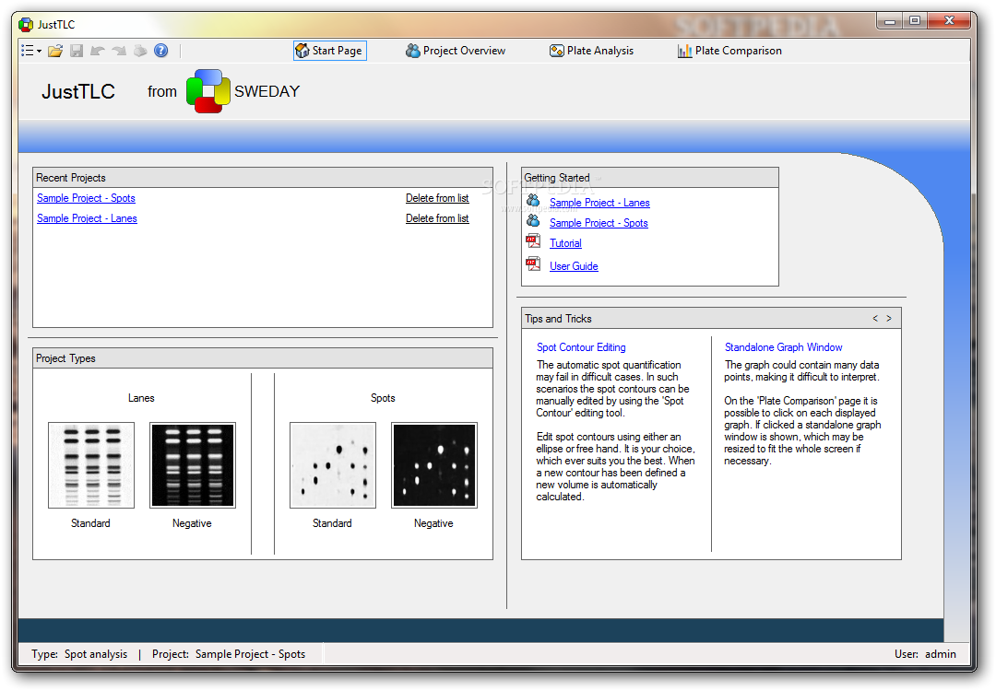The height and width of the screenshot is (691, 996).
Task: Click the Recent Projects panel header
Action: pos(263,178)
